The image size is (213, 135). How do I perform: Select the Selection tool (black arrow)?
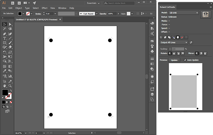[4, 24]
